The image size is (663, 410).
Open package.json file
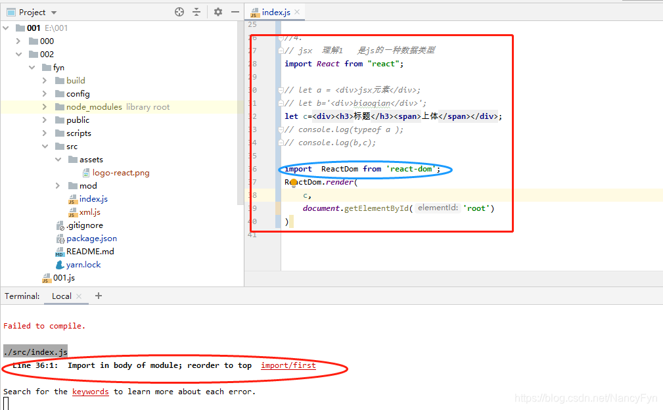tap(91, 238)
